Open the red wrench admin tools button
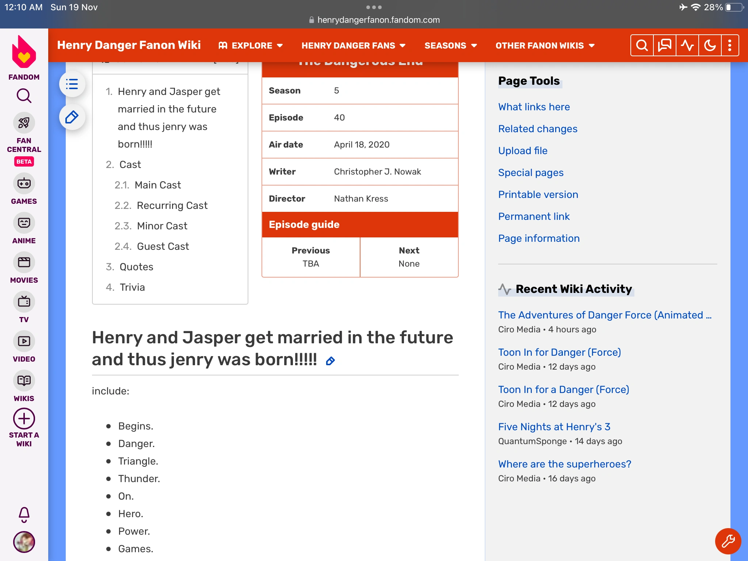This screenshot has width=748, height=561. coord(728,541)
